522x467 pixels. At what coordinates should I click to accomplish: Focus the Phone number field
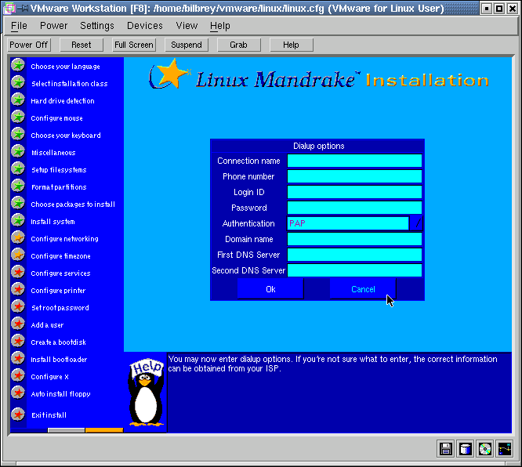354,176
